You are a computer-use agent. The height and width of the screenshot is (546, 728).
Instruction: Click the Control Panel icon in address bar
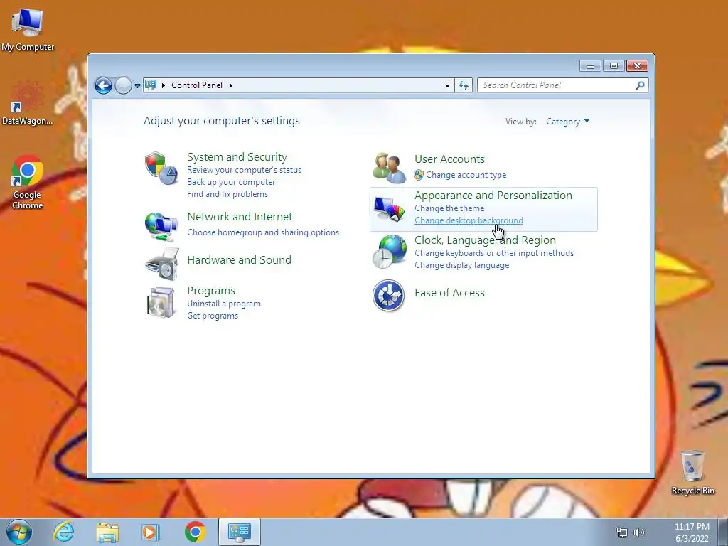[151, 85]
